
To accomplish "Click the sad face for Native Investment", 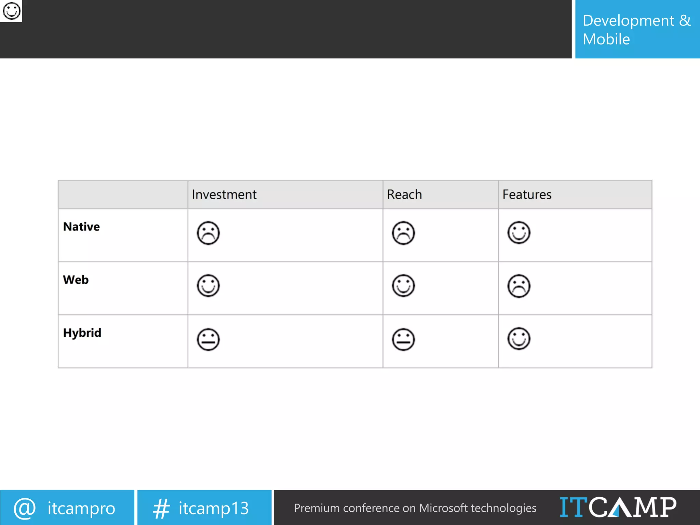I will [x=208, y=233].
